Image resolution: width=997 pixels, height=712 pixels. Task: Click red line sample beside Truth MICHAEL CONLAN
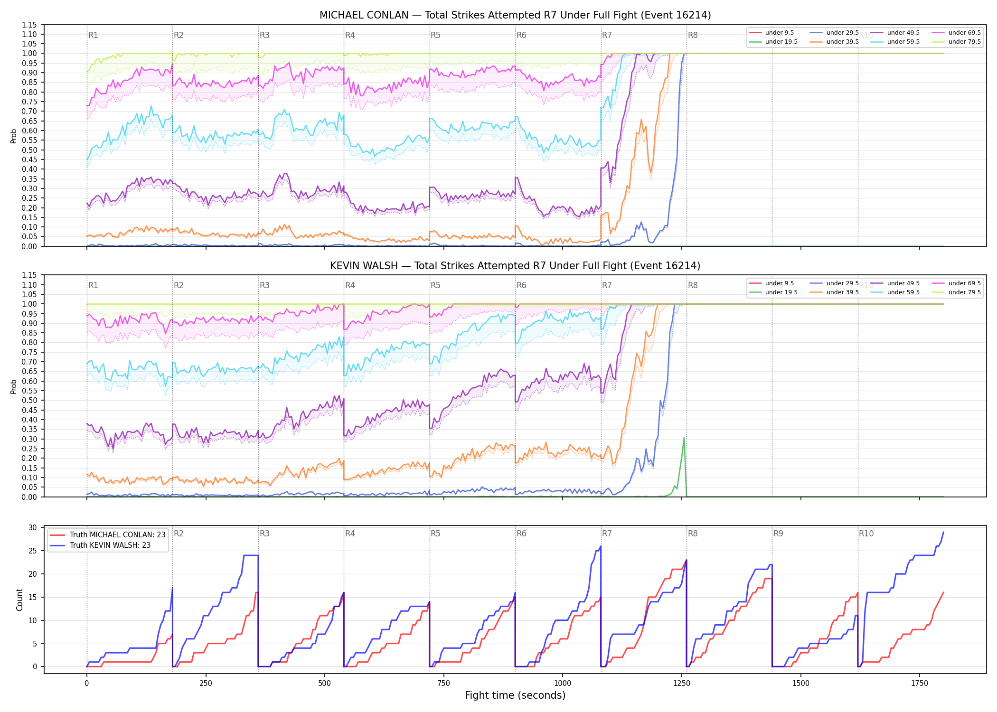tap(57, 535)
